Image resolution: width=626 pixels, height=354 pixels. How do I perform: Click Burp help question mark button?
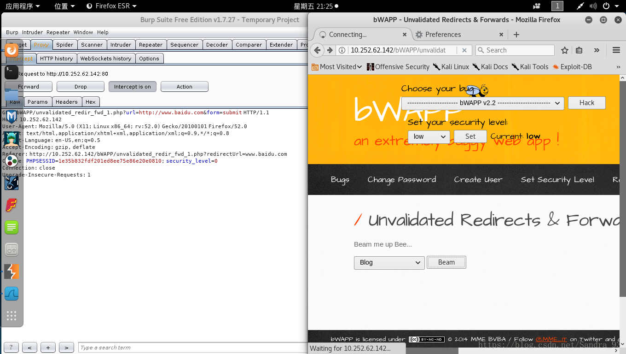click(x=12, y=348)
